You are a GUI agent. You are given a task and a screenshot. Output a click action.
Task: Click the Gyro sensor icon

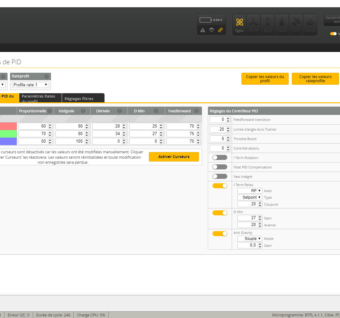tap(239, 25)
